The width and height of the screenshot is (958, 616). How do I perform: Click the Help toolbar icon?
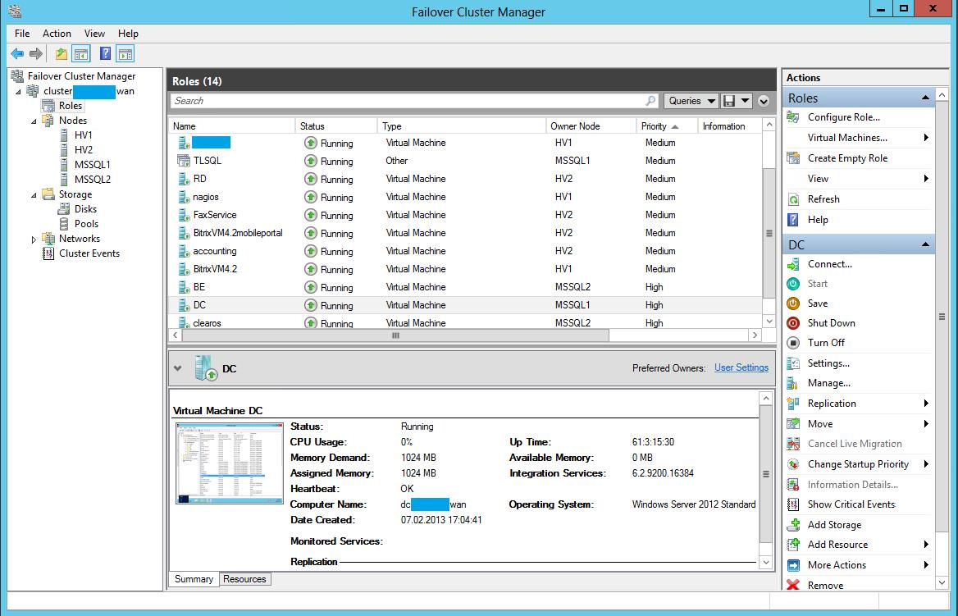tap(105, 54)
